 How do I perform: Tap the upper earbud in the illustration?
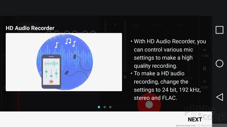coord(75,57)
